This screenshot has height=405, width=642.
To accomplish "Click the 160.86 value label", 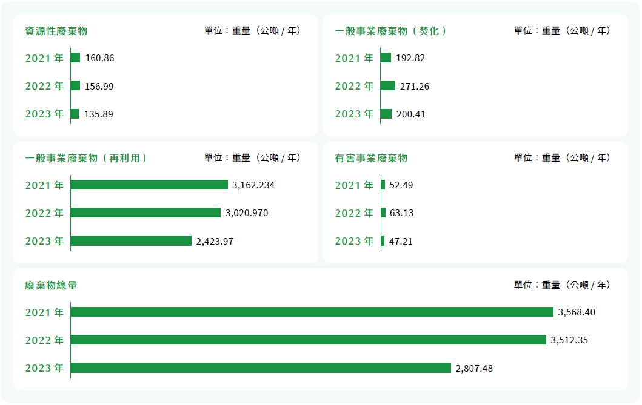I will coord(99,58).
